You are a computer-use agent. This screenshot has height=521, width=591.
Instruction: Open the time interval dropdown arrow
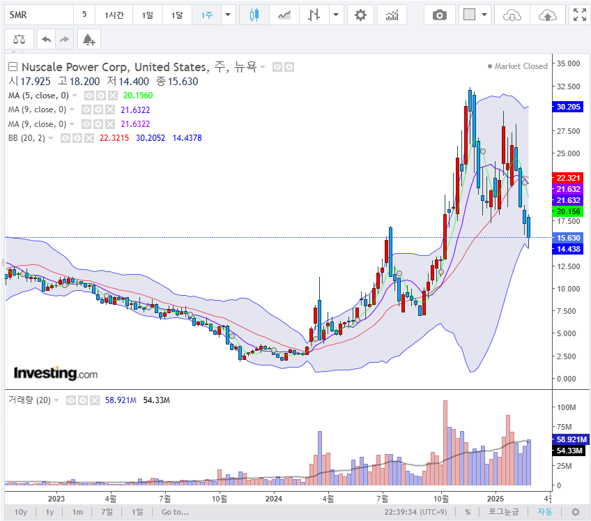point(228,15)
